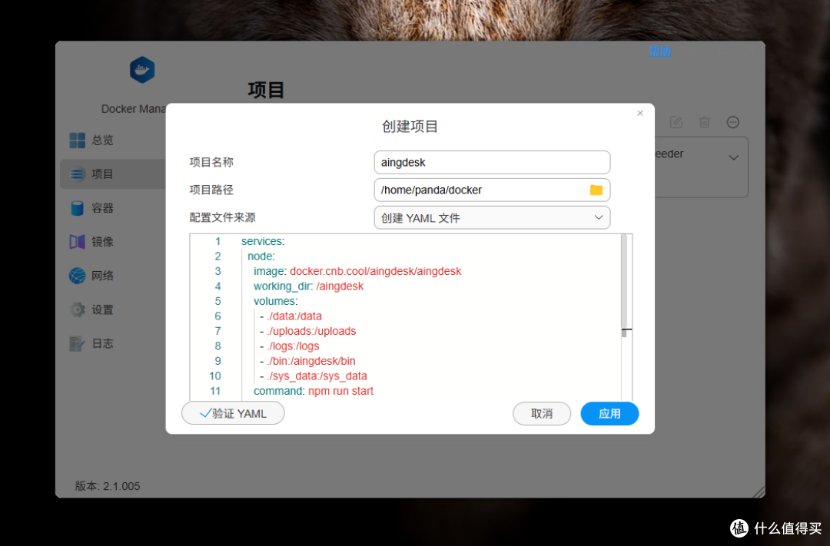Click the 设置 gear icon
830x546 pixels.
[x=78, y=309]
